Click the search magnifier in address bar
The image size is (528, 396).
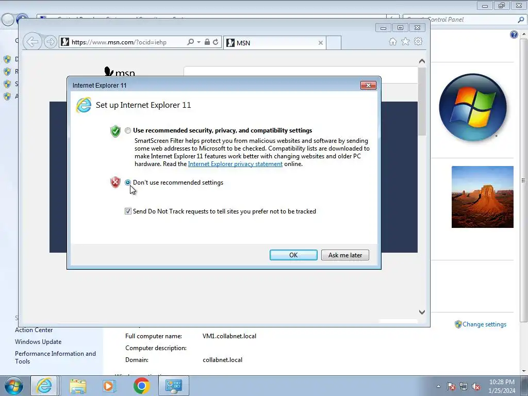pos(190,42)
